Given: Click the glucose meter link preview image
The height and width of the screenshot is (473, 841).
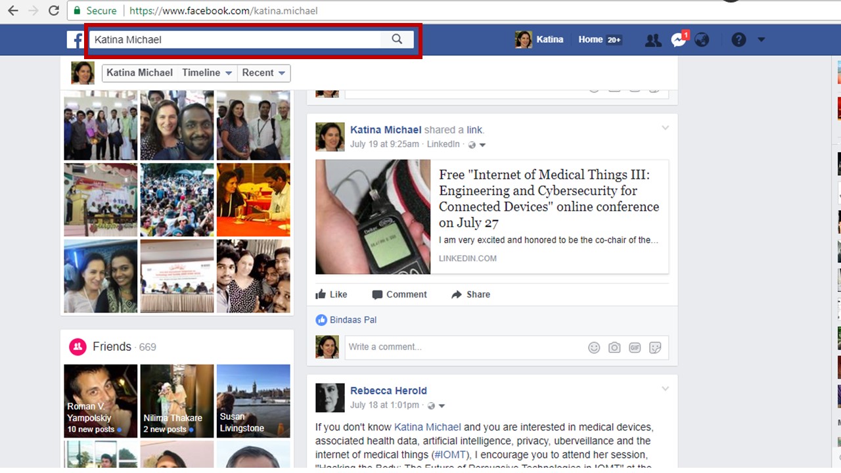Looking at the screenshot, I should (x=373, y=217).
